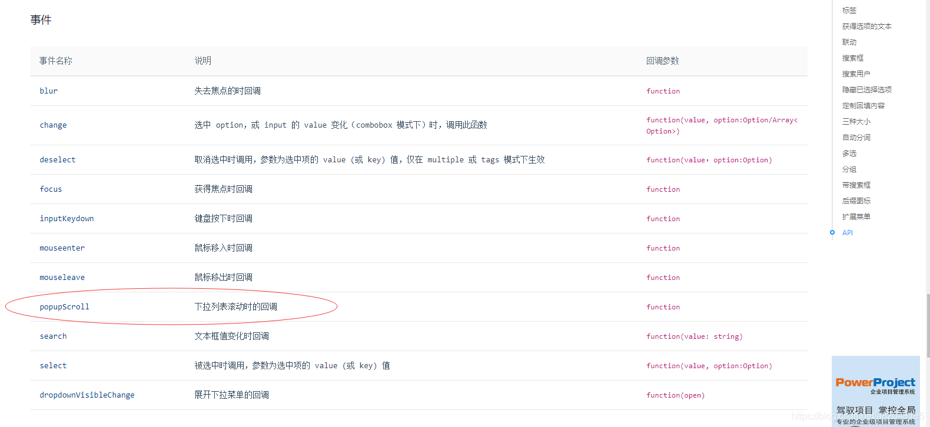Click the select row description text
This screenshot has width=930, height=427.
(293, 366)
